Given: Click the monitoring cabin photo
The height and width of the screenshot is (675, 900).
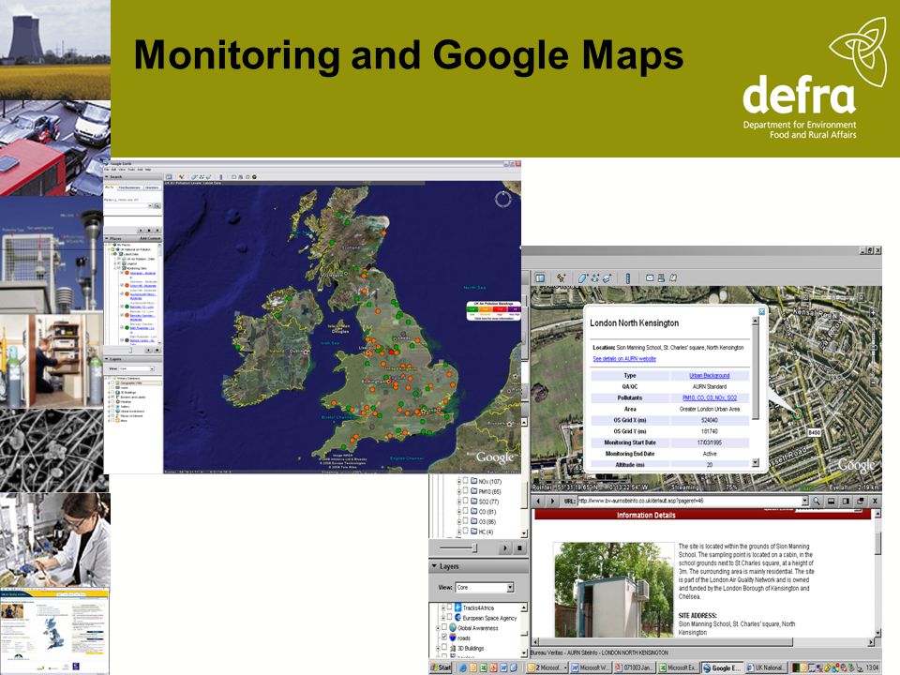Looking at the screenshot, I should (613, 590).
